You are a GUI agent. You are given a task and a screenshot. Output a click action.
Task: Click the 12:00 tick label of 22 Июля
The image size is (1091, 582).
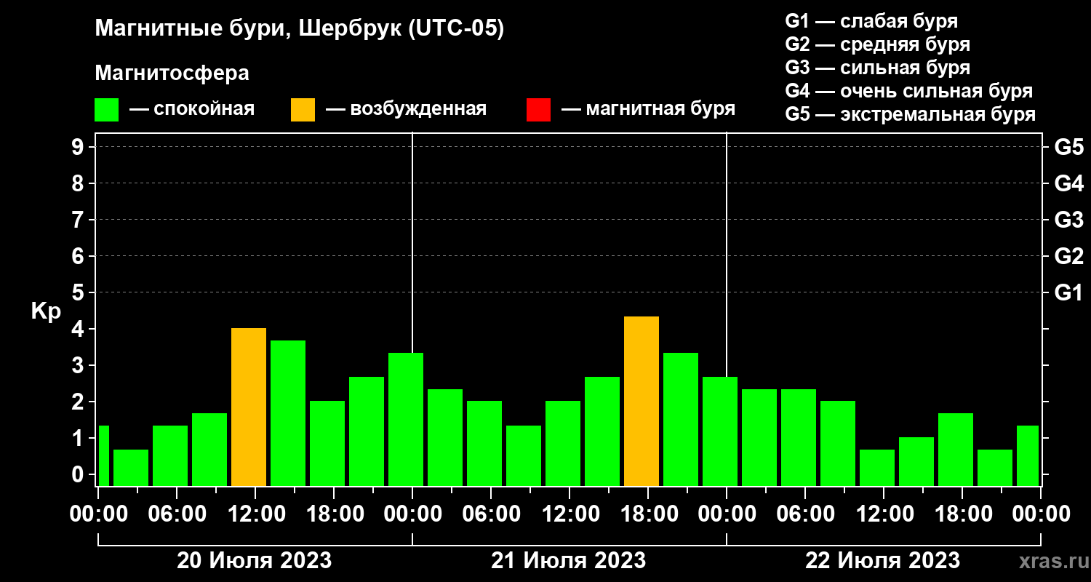click(884, 514)
